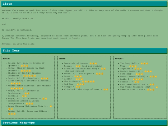Click the "Books:" column heading
Screen dimensions: 168x126
6,58
